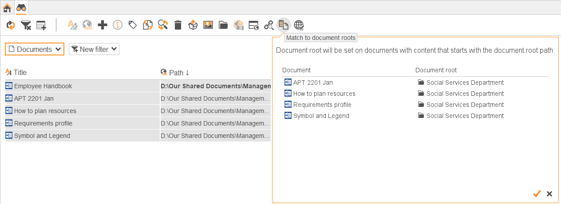Open the Documents dropdown
The image size is (561, 204).
point(35,49)
